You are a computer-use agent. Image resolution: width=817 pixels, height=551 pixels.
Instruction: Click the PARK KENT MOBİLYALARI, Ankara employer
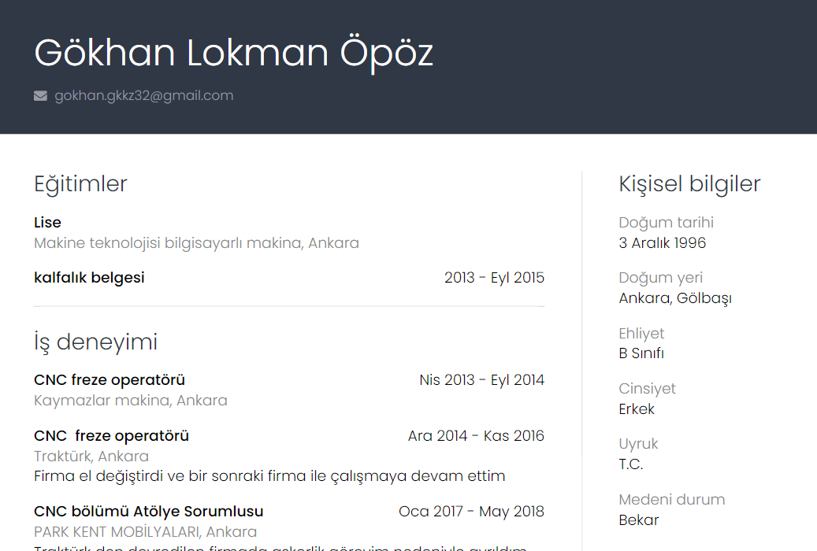point(145,532)
